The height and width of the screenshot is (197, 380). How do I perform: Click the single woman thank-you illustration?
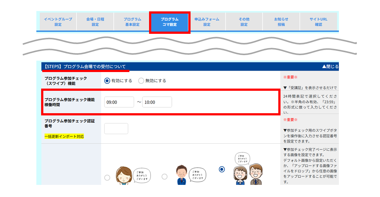[x=133, y=175]
